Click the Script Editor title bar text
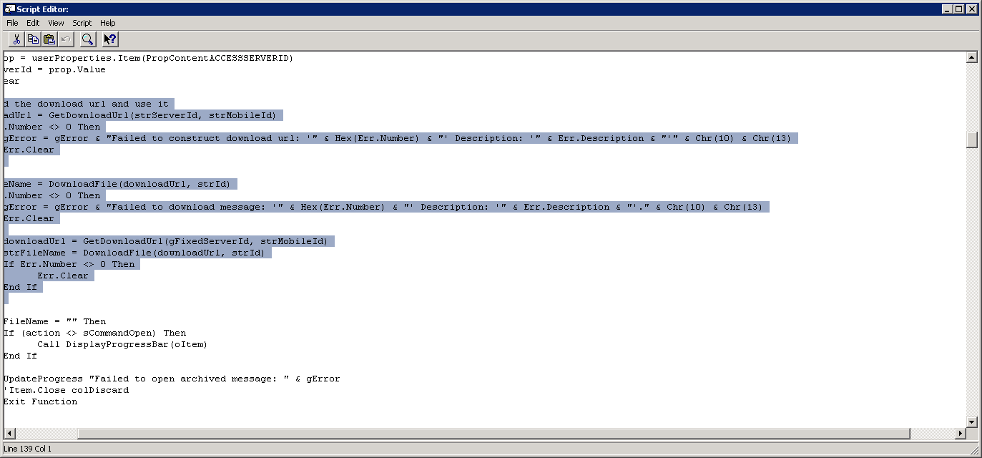 tap(43, 9)
